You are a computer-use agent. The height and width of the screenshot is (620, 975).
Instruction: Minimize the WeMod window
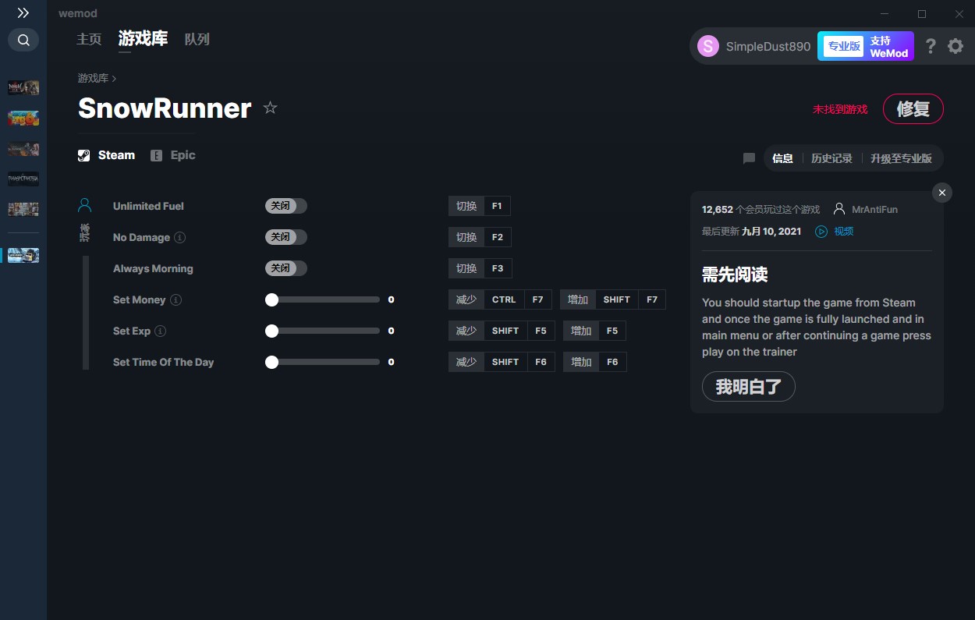pos(885,14)
